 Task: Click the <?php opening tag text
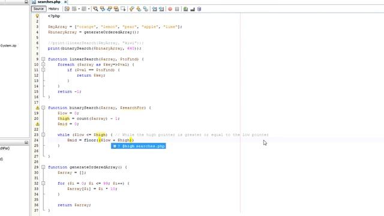click(x=54, y=16)
